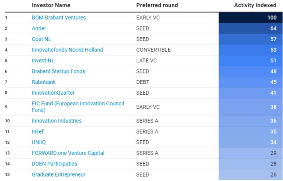Open EIC Fund European Innovation Council link
283x181 pixels.
point(77,107)
